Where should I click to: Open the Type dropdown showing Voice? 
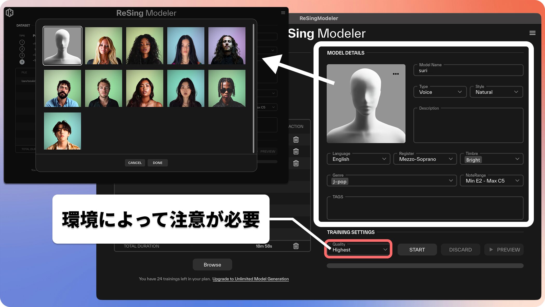point(440,92)
